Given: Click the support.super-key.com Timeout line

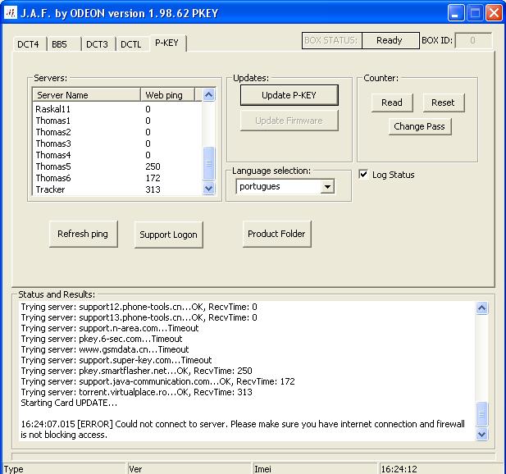Looking at the screenshot, I should click(116, 360).
